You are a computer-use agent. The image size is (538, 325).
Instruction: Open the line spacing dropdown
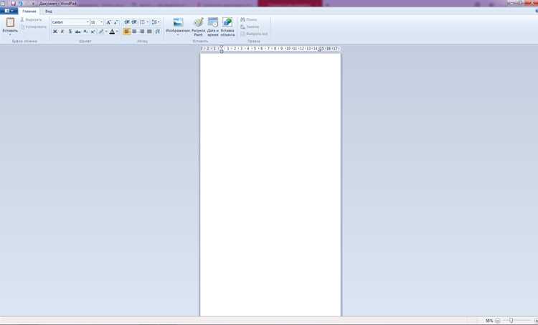click(156, 22)
